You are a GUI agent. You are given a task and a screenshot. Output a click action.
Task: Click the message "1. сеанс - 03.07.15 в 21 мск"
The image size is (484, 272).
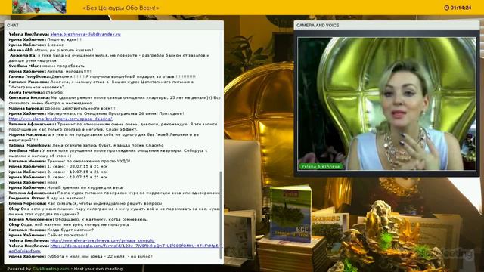(x=58, y=166)
